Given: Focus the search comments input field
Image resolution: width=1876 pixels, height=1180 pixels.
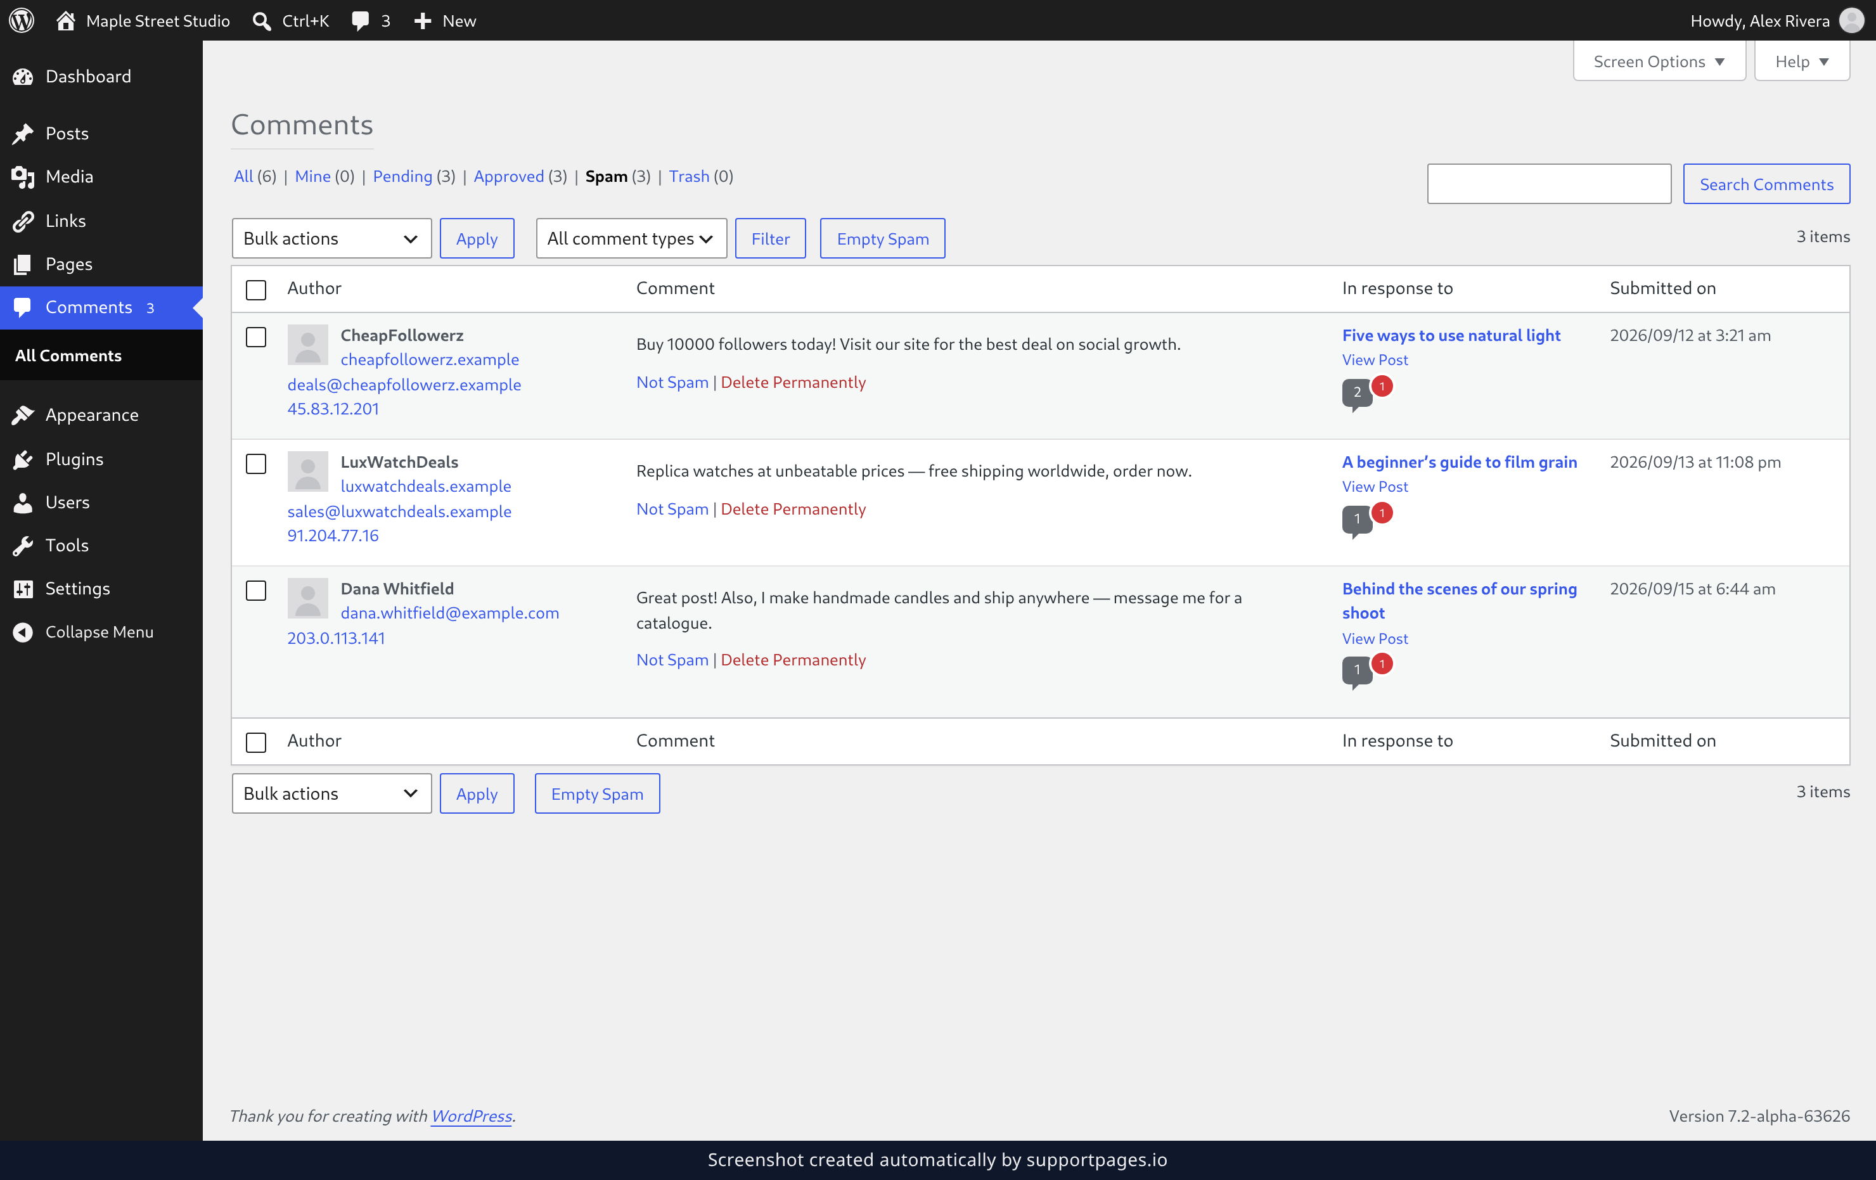Looking at the screenshot, I should [1549, 184].
